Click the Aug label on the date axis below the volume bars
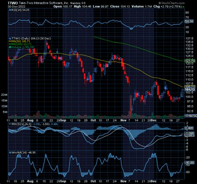Screen dimensions: 197x184 [30, 120]
